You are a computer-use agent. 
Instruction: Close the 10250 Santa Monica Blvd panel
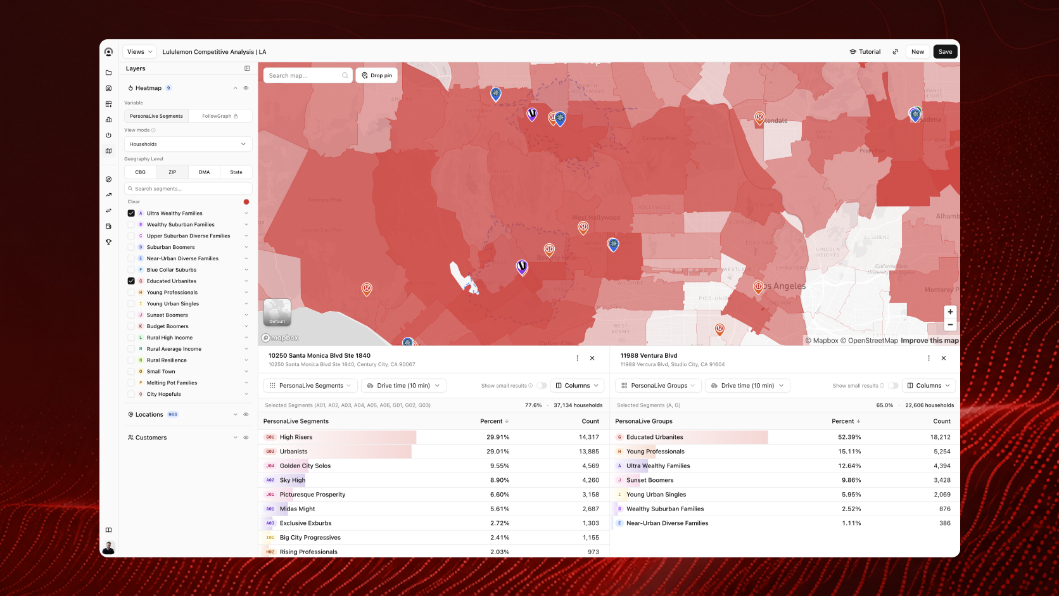click(592, 358)
